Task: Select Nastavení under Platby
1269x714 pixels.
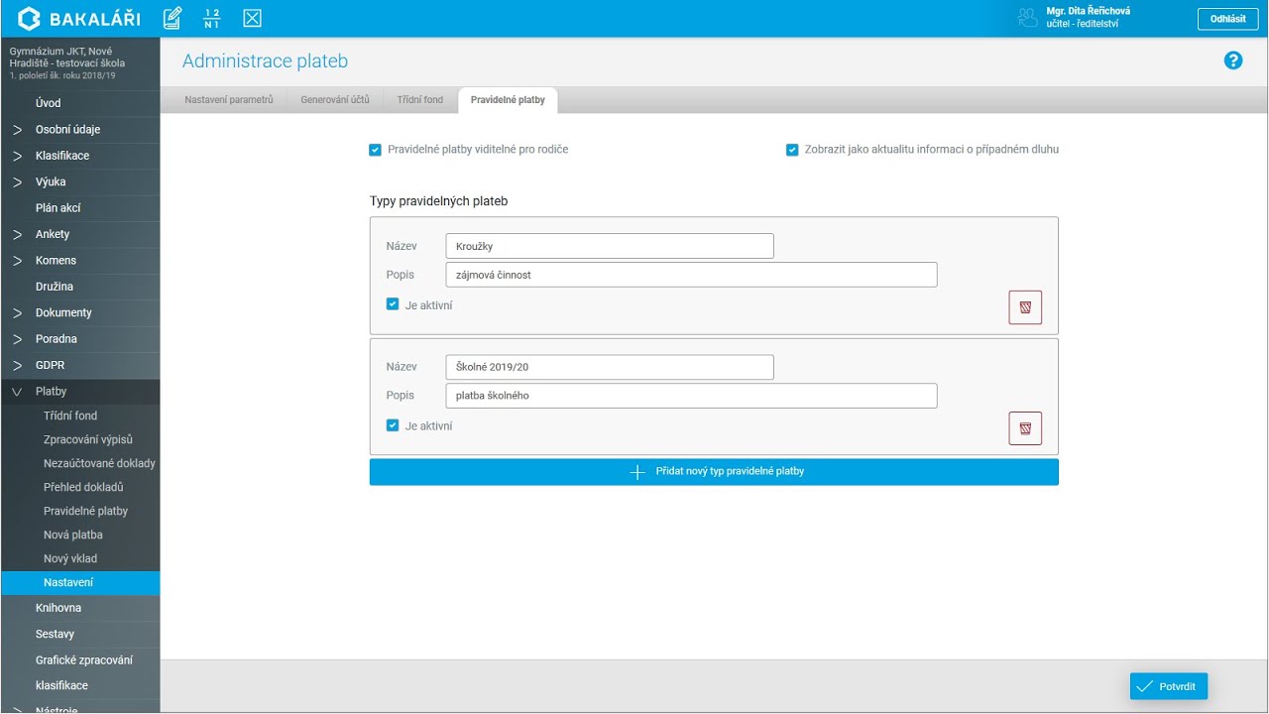Action: tap(79, 583)
